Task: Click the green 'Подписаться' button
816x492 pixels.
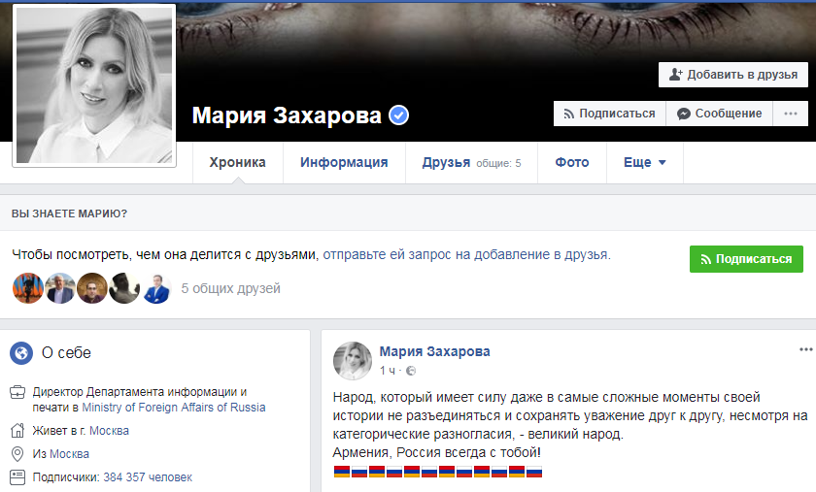Action: pyautogui.click(x=746, y=259)
